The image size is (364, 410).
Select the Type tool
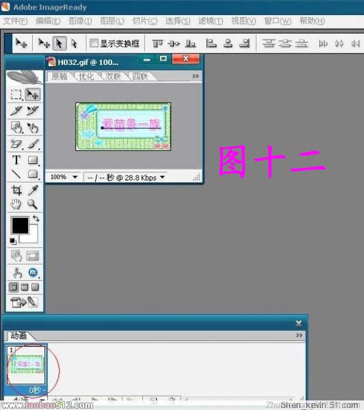(x=16, y=159)
